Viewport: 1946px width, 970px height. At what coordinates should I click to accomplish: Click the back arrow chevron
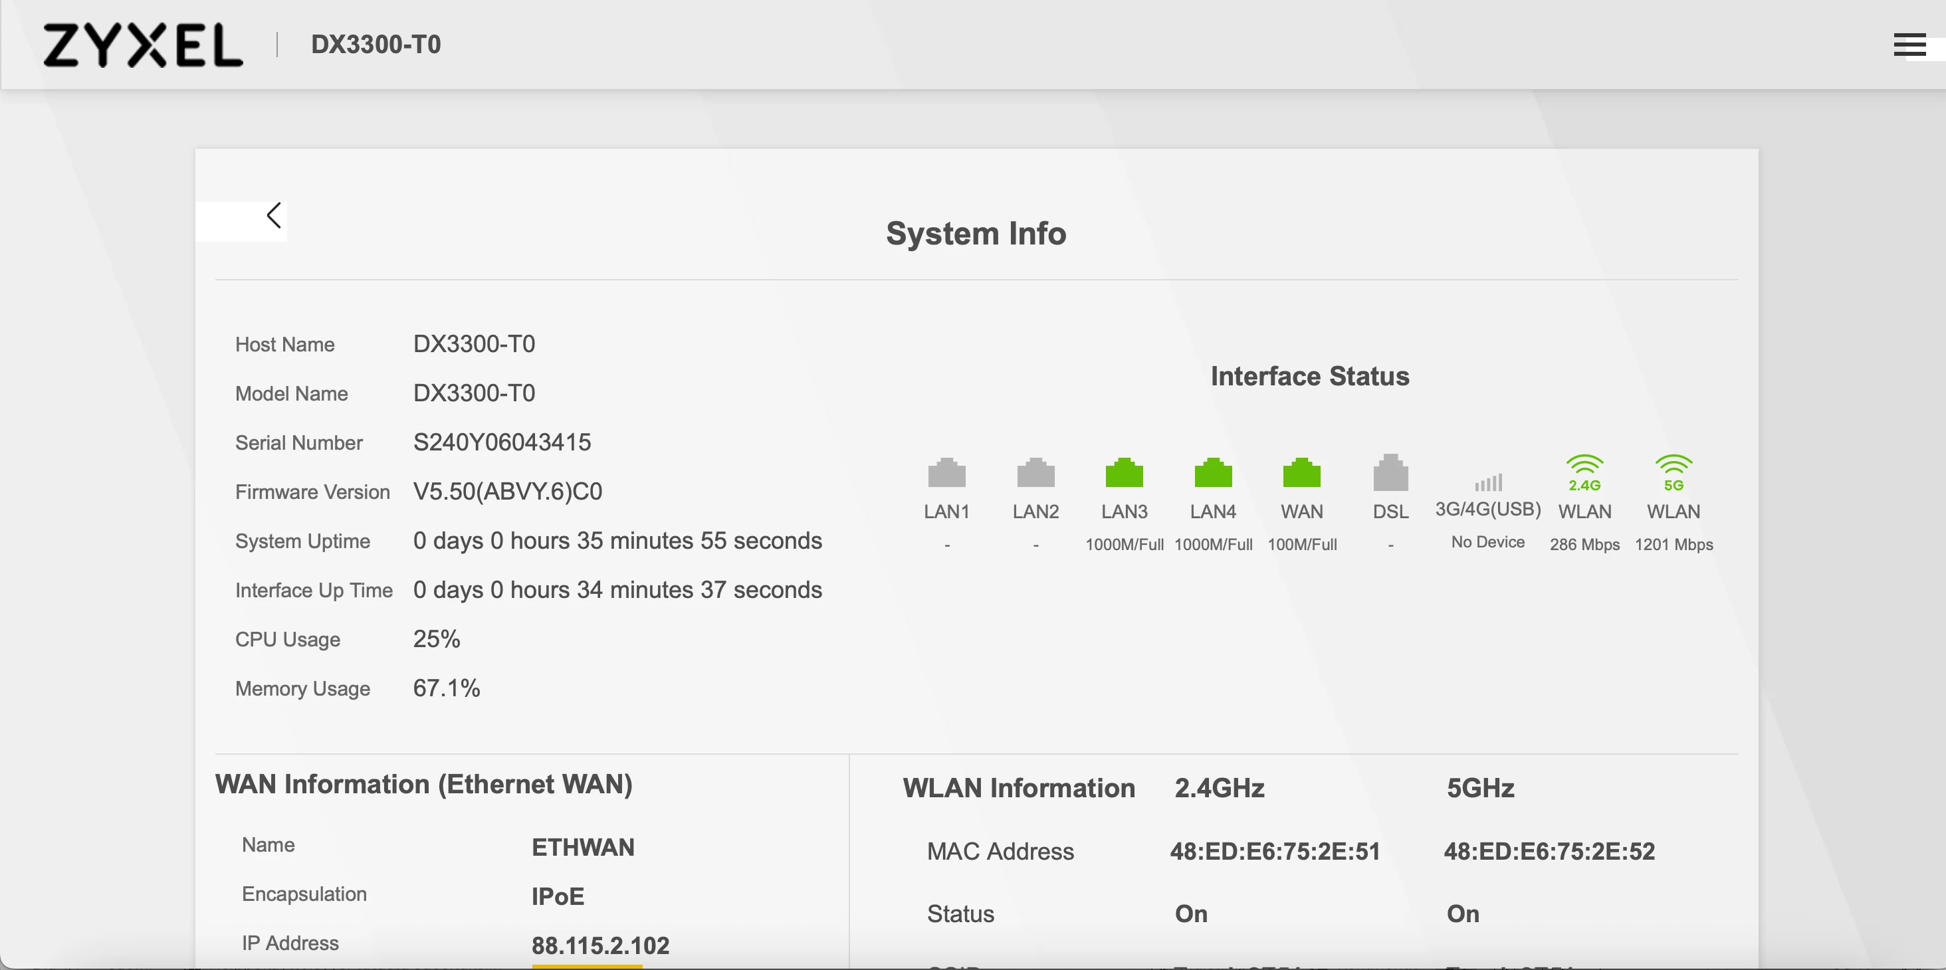(x=274, y=215)
